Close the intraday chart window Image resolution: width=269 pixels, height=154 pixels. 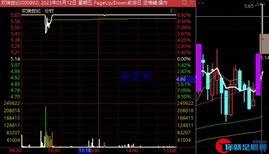click(192, 2)
